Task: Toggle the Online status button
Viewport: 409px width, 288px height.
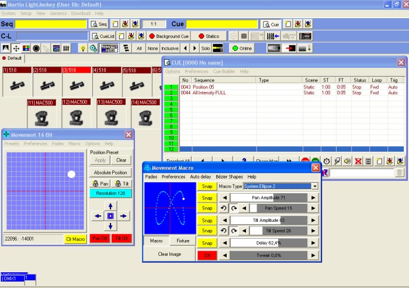Action: pyautogui.click(x=242, y=49)
